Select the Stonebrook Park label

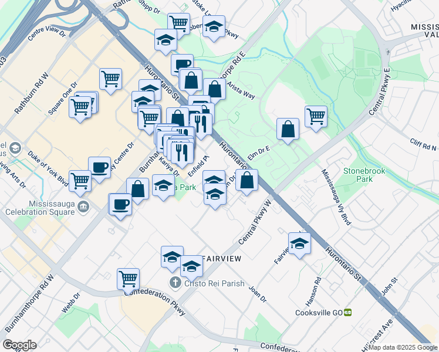pos(364,175)
